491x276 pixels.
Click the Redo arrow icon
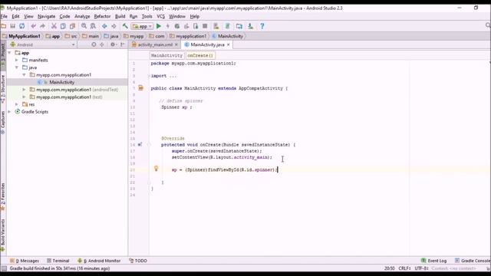(43, 26)
